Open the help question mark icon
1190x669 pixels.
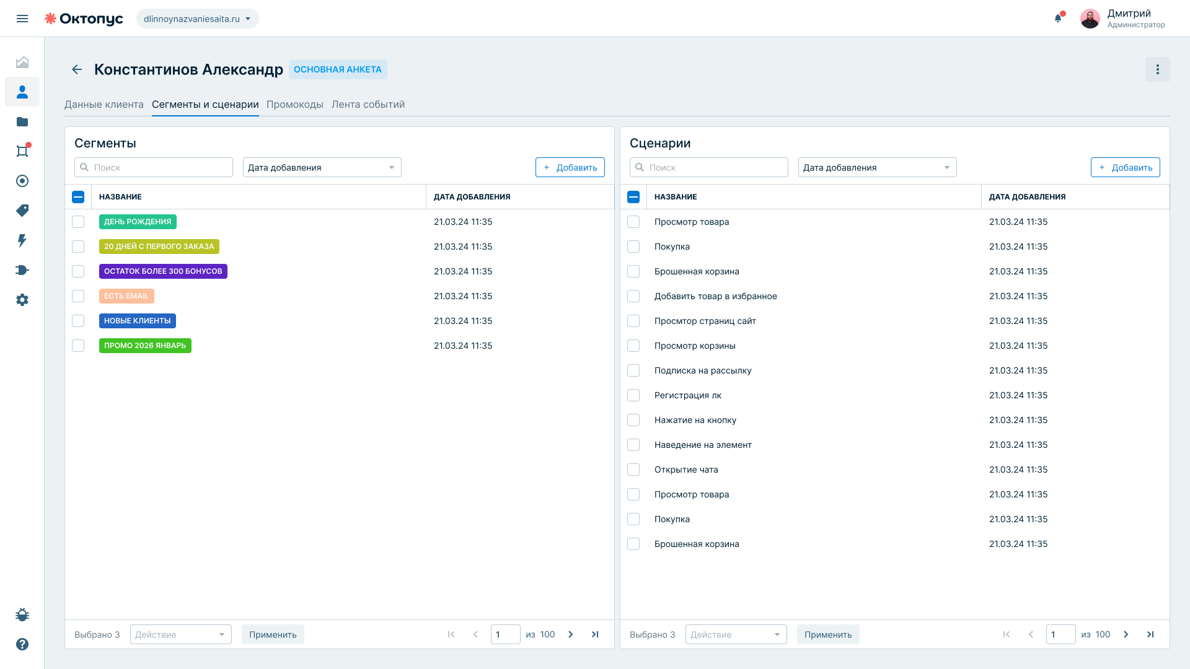(22, 644)
